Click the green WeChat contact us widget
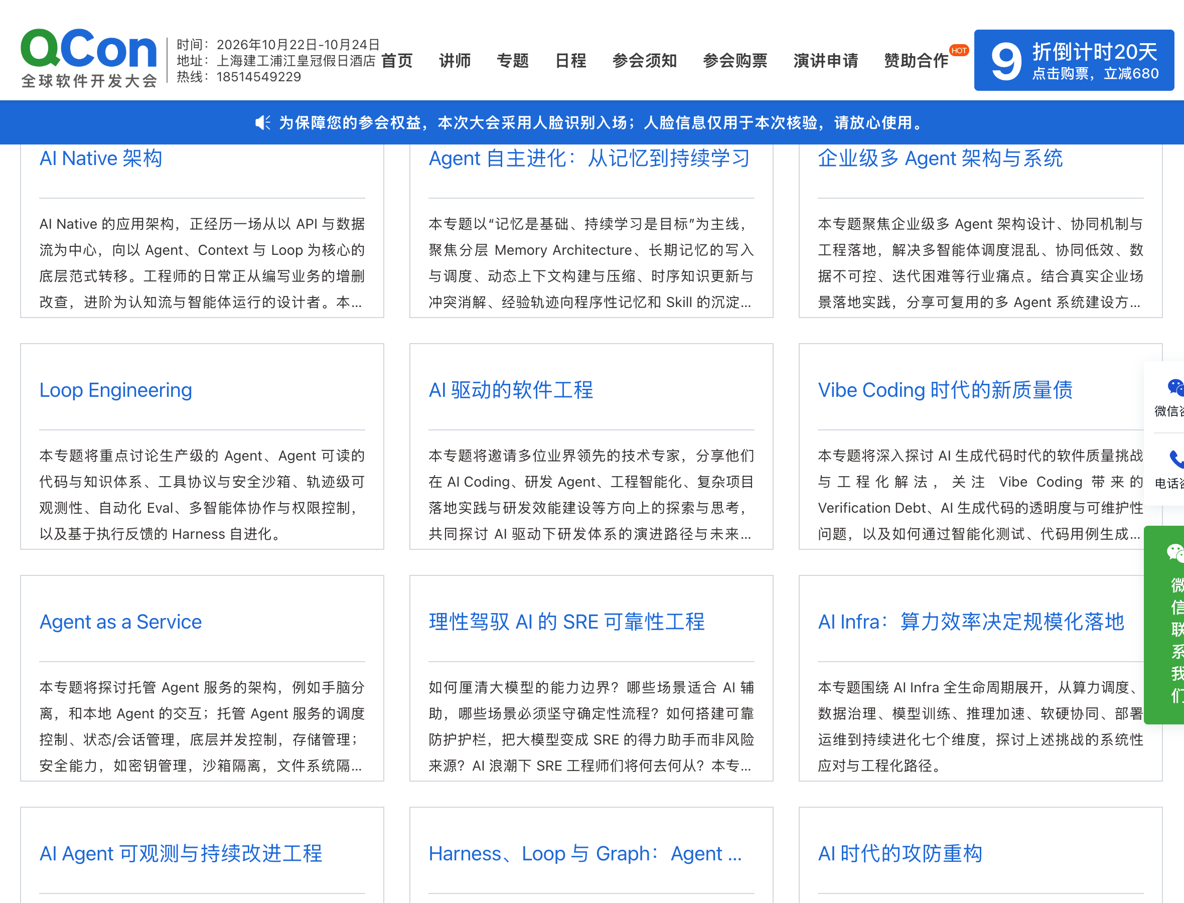1184x903 pixels. pos(1164,625)
